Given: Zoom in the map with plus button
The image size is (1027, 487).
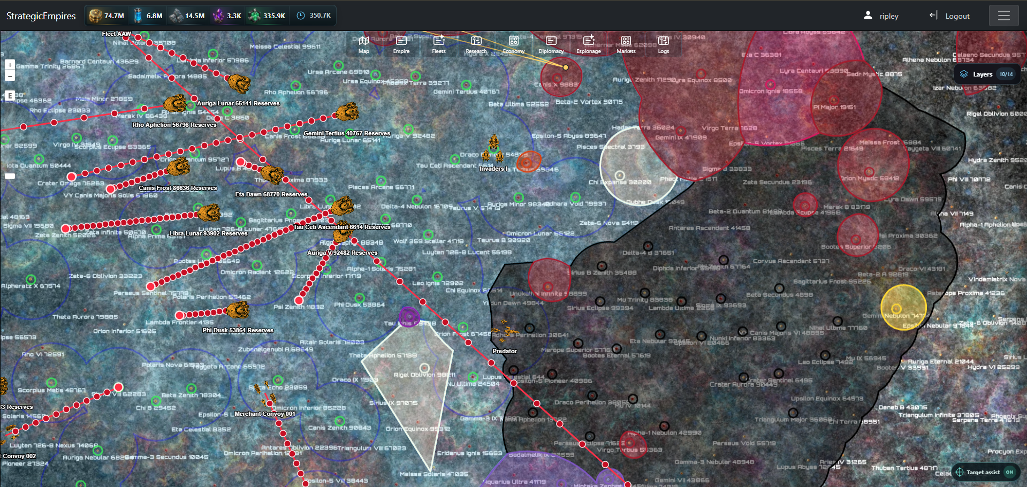Looking at the screenshot, I should tap(10, 65).
